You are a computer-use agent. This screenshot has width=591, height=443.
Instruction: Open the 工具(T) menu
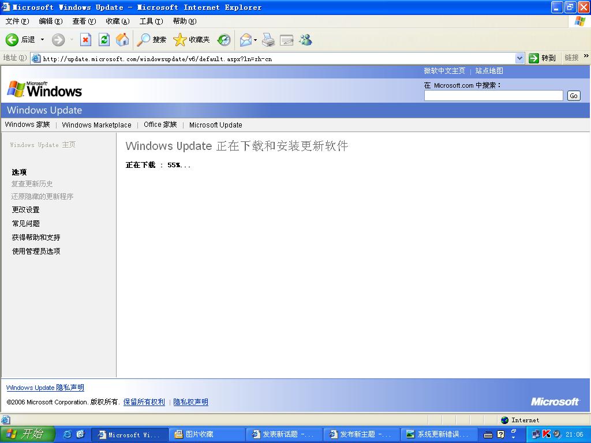pyautogui.click(x=151, y=21)
